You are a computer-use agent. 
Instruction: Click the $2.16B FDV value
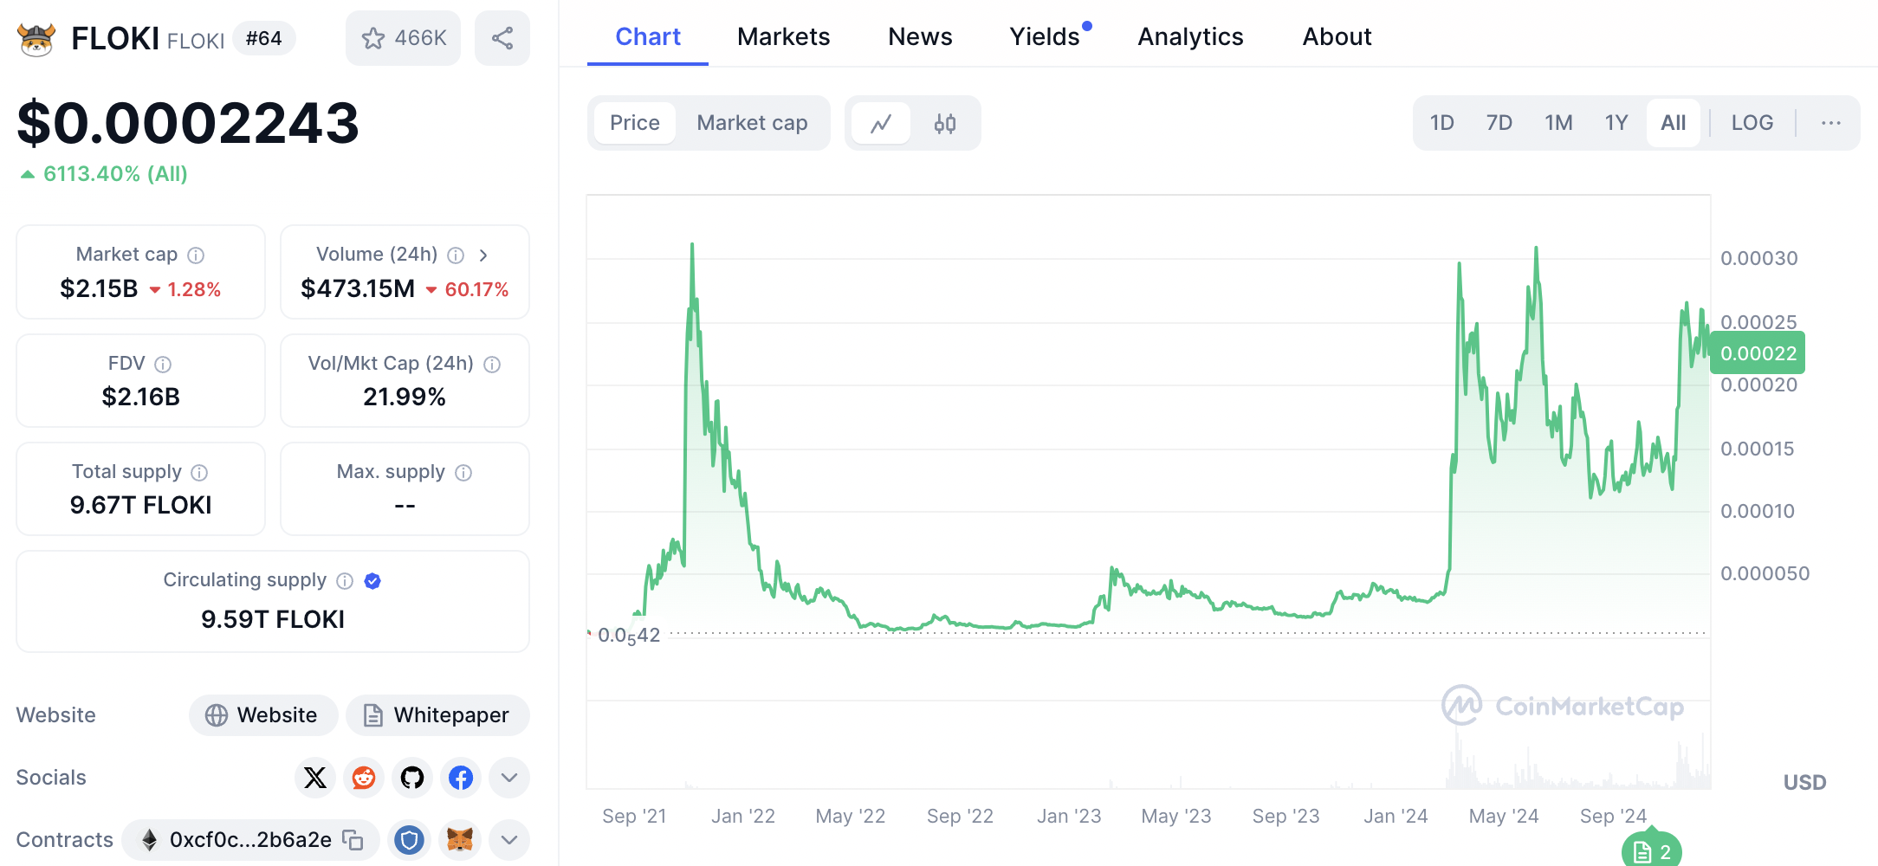(141, 397)
